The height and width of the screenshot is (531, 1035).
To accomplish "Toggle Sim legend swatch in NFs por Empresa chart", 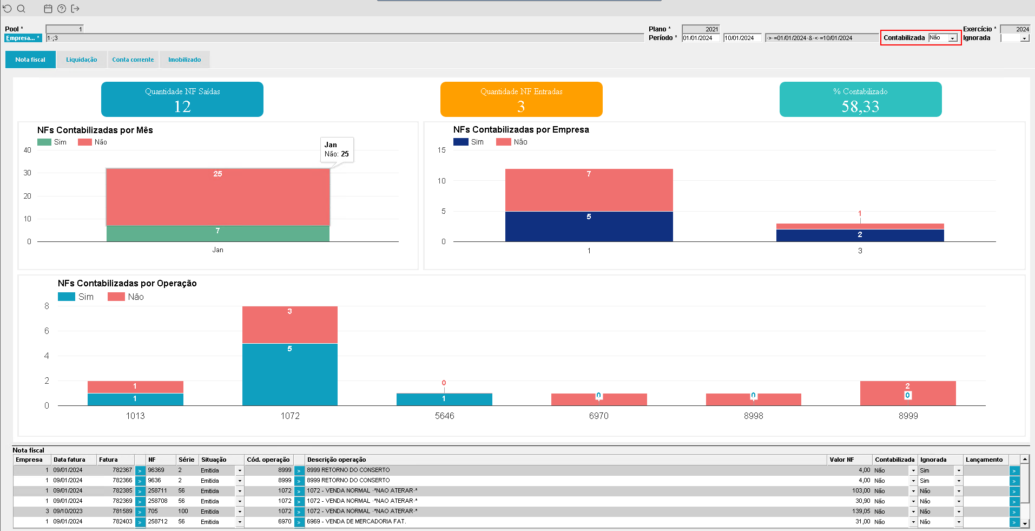I will click(x=461, y=142).
